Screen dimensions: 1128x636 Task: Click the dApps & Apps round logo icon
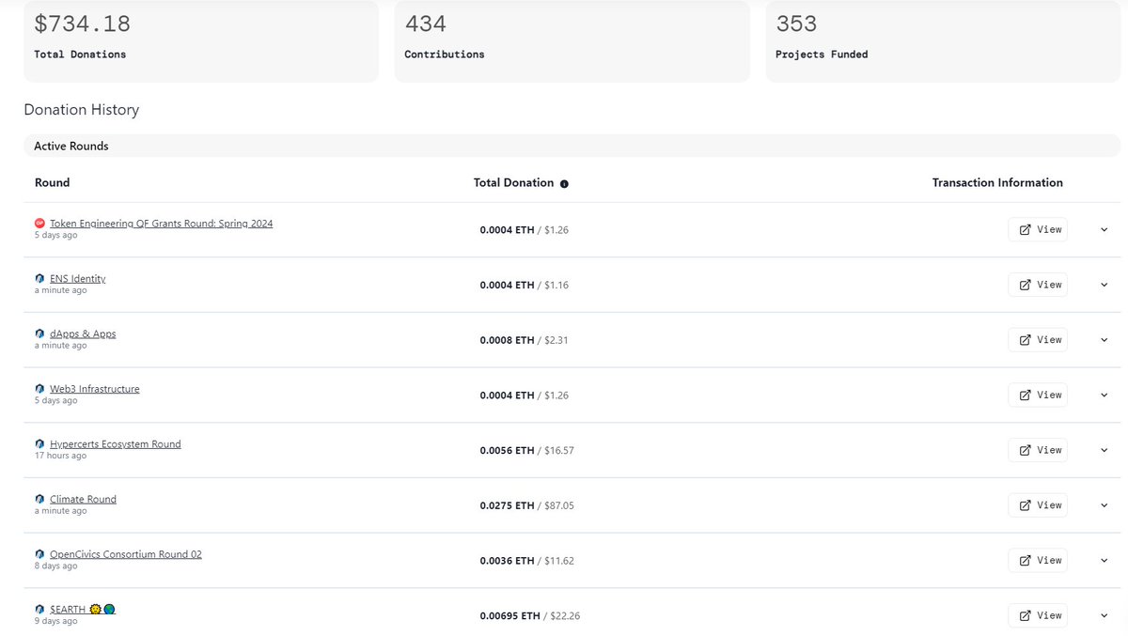pyautogui.click(x=39, y=334)
